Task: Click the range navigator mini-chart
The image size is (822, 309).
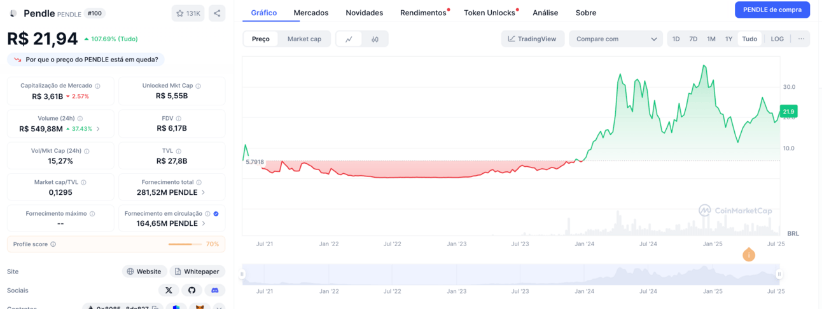Action: tap(510, 274)
